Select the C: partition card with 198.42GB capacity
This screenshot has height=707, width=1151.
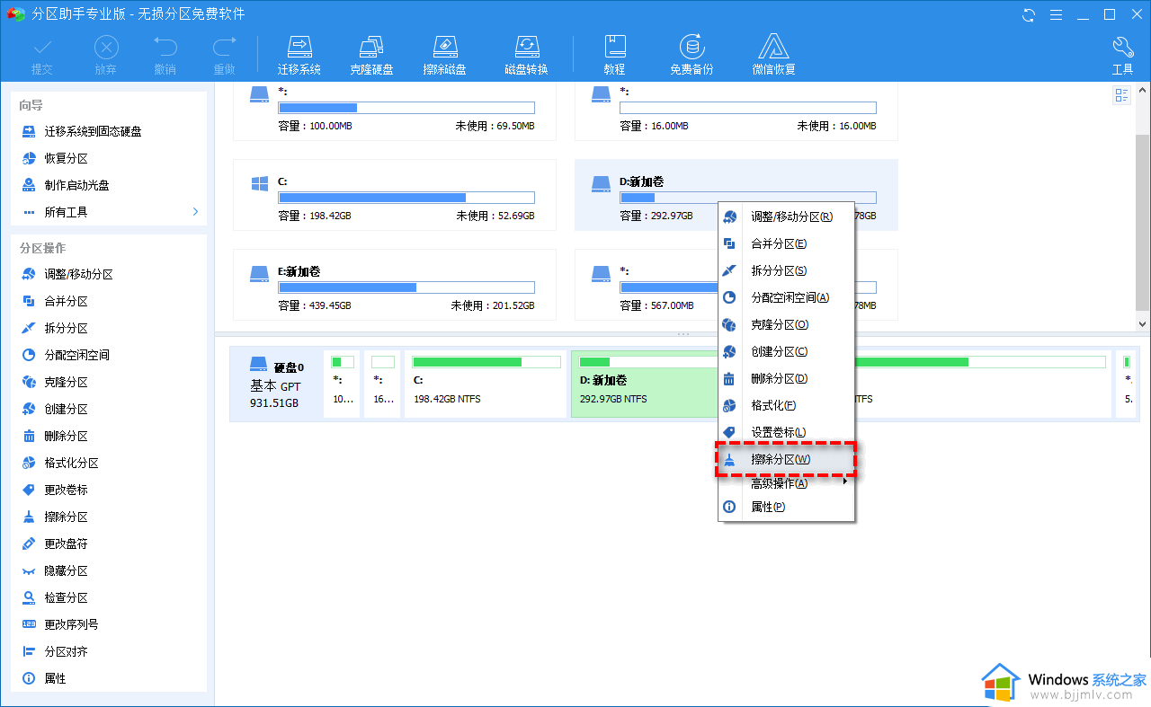click(x=395, y=195)
